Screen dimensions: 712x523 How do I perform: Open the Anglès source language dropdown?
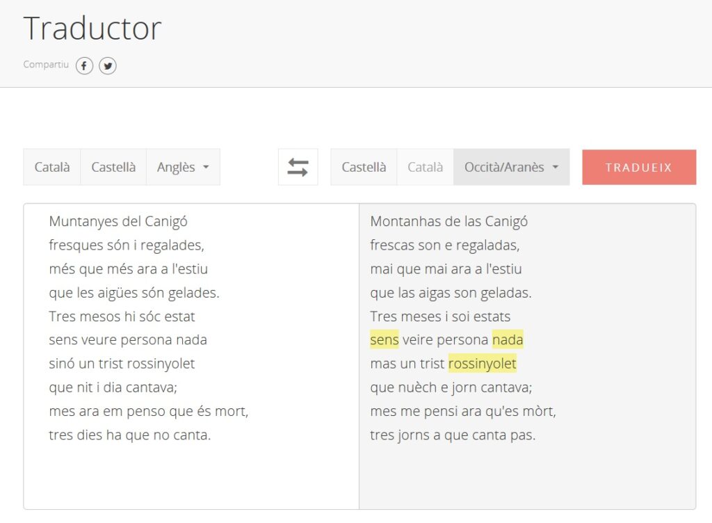183,167
